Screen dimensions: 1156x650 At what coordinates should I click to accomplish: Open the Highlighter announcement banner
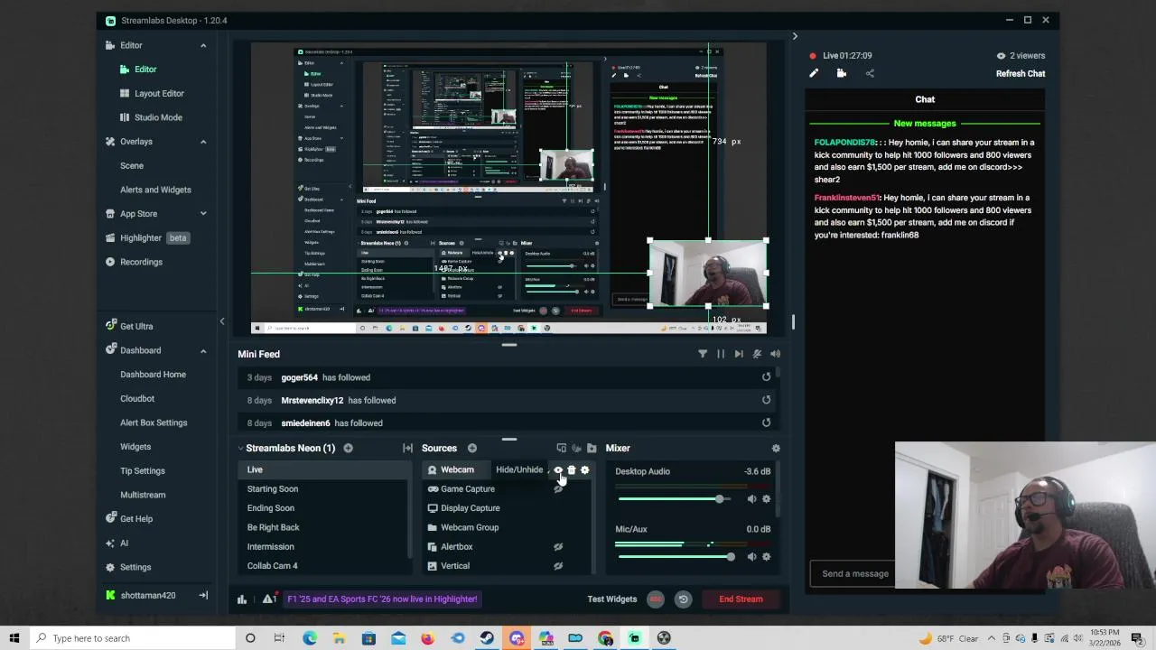coord(382,599)
